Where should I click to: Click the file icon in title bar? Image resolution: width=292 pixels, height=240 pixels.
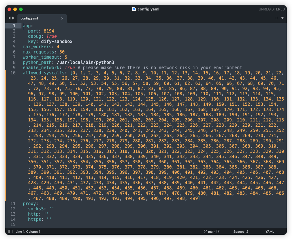pyautogui.click(x=134, y=9)
